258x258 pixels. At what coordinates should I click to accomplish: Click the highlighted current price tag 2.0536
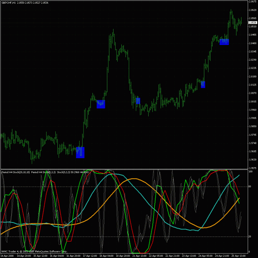click(253, 22)
